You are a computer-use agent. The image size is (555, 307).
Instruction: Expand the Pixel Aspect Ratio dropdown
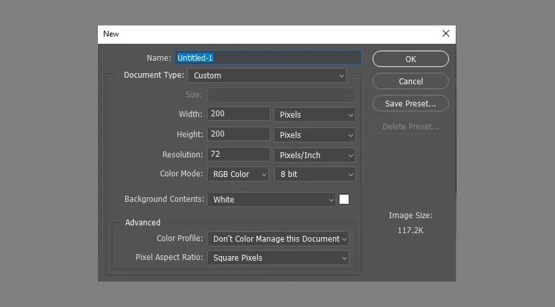pos(279,258)
